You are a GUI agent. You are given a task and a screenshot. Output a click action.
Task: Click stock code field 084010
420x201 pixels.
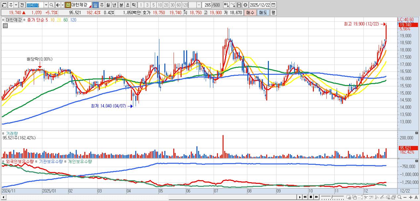pos(34,5)
